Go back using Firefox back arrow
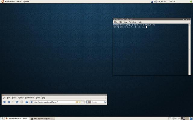 (x=4, y=102)
